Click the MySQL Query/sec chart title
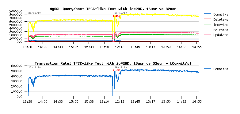Viewport: 240px width, 114px height. [x=113, y=9]
